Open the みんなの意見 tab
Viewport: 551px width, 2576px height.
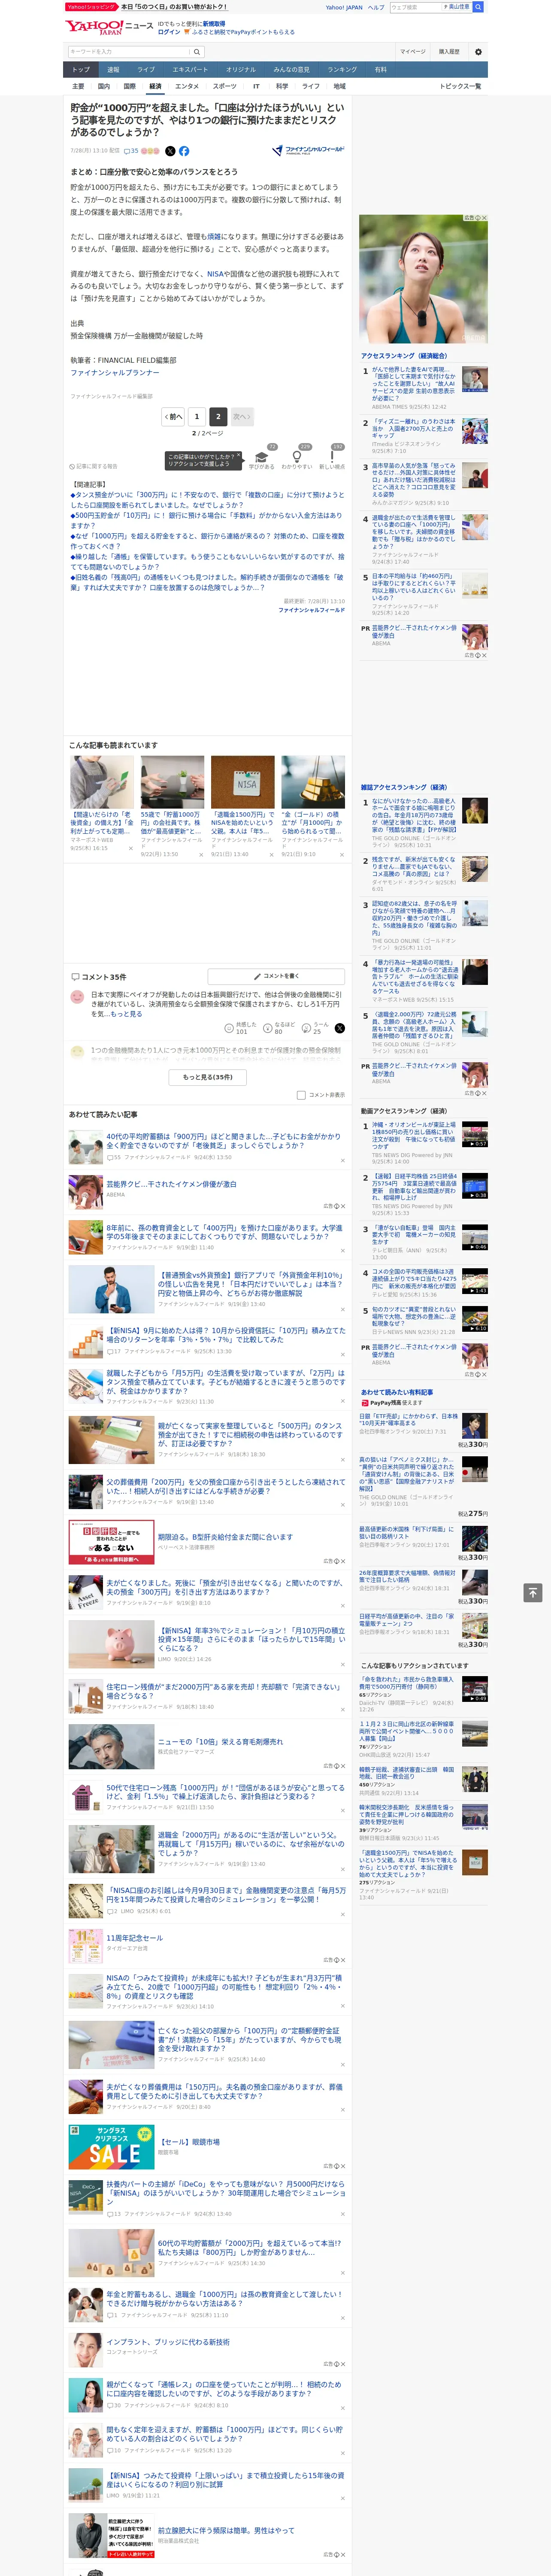(x=292, y=70)
